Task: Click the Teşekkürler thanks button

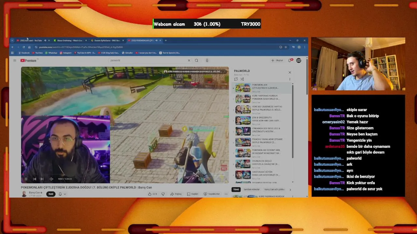Action: click(x=212, y=194)
